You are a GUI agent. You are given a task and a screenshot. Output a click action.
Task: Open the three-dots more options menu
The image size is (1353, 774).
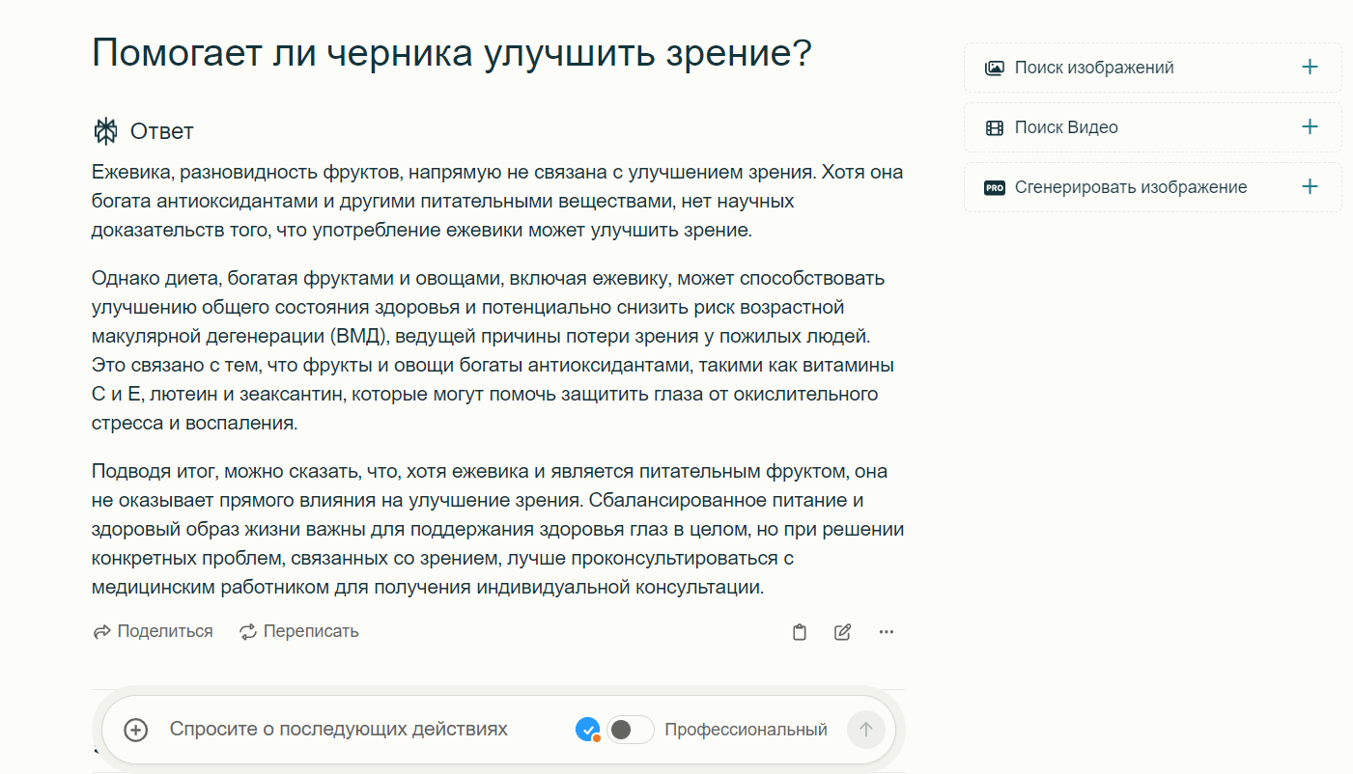click(886, 632)
